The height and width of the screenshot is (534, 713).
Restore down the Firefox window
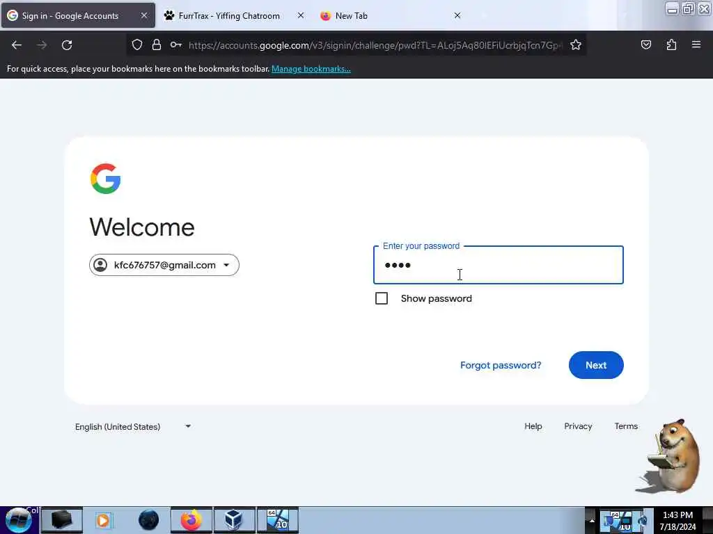(x=688, y=8)
